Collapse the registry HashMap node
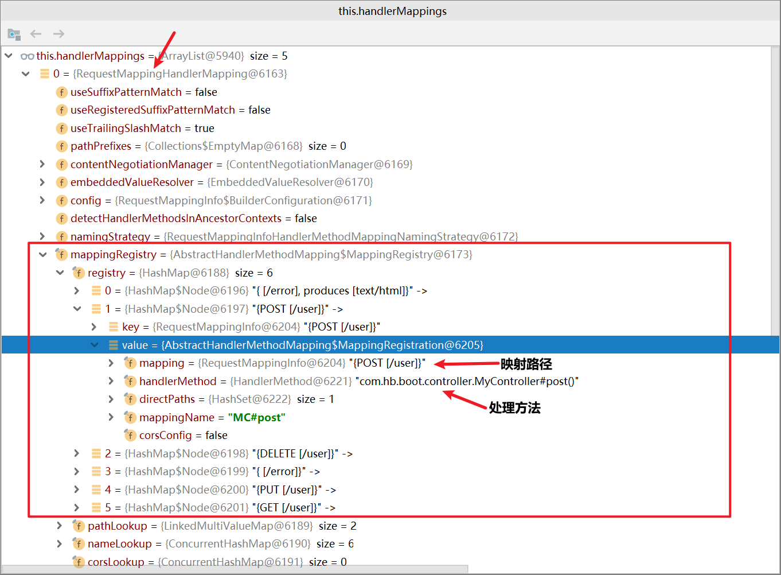Screen dimensions: 781x575 (60, 273)
